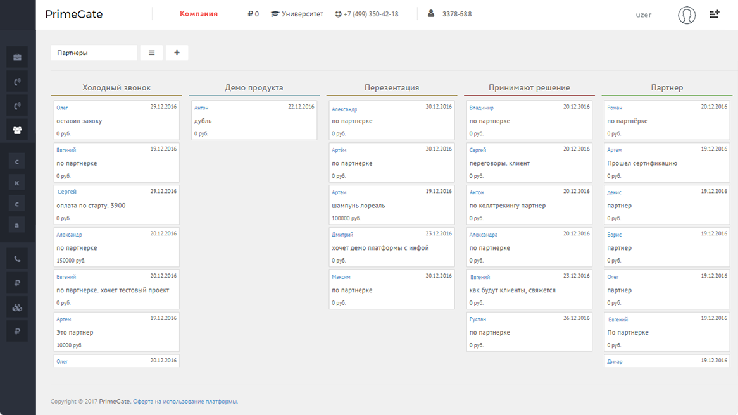Open the Университет header link
738x415 pixels.
coord(297,14)
